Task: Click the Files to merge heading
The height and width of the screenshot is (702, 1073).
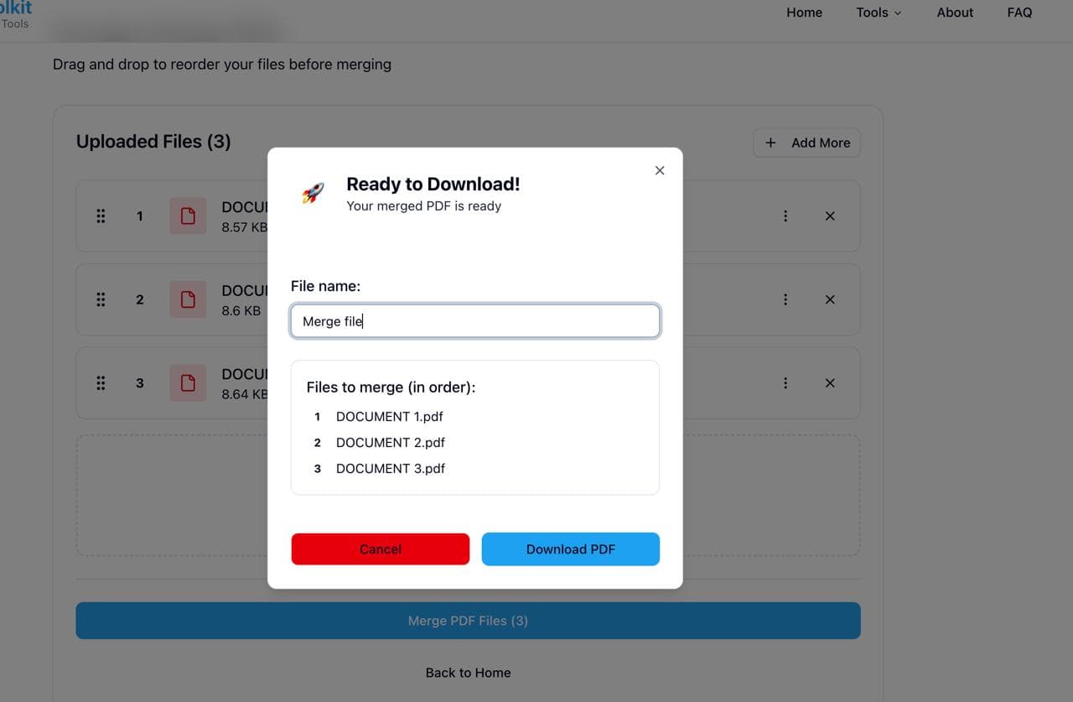Action: pos(391,387)
